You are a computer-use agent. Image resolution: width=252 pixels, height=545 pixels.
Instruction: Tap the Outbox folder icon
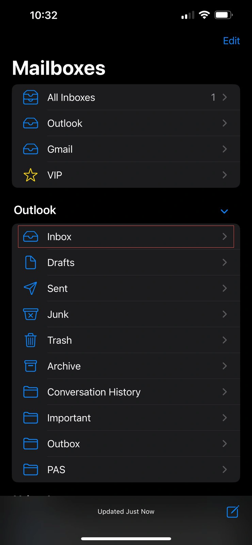31,444
